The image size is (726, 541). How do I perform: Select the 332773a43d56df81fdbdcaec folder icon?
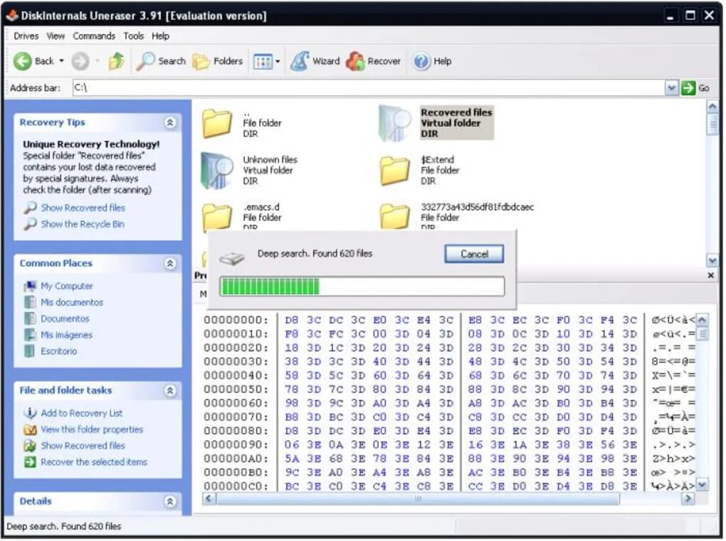pos(394,216)
